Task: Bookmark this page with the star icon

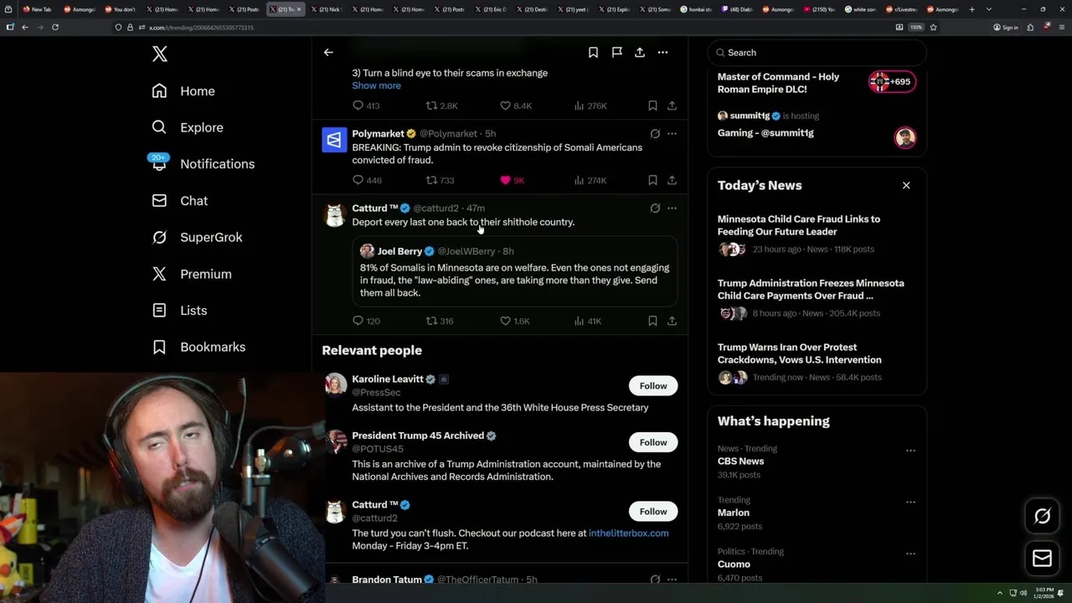Action: [933, 27]
